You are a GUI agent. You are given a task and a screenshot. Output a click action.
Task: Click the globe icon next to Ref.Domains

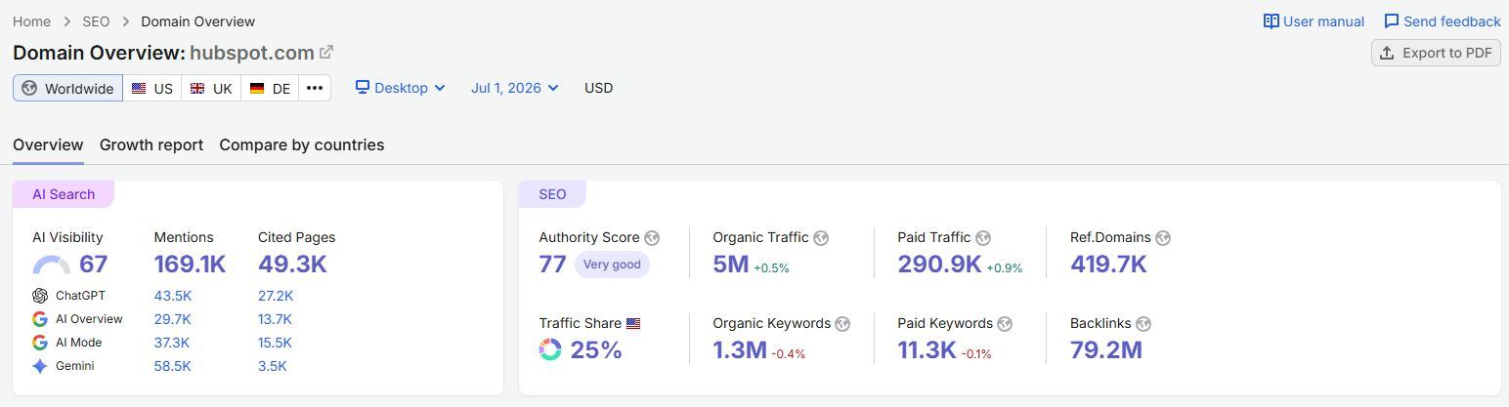click(x=1163, y=237)
